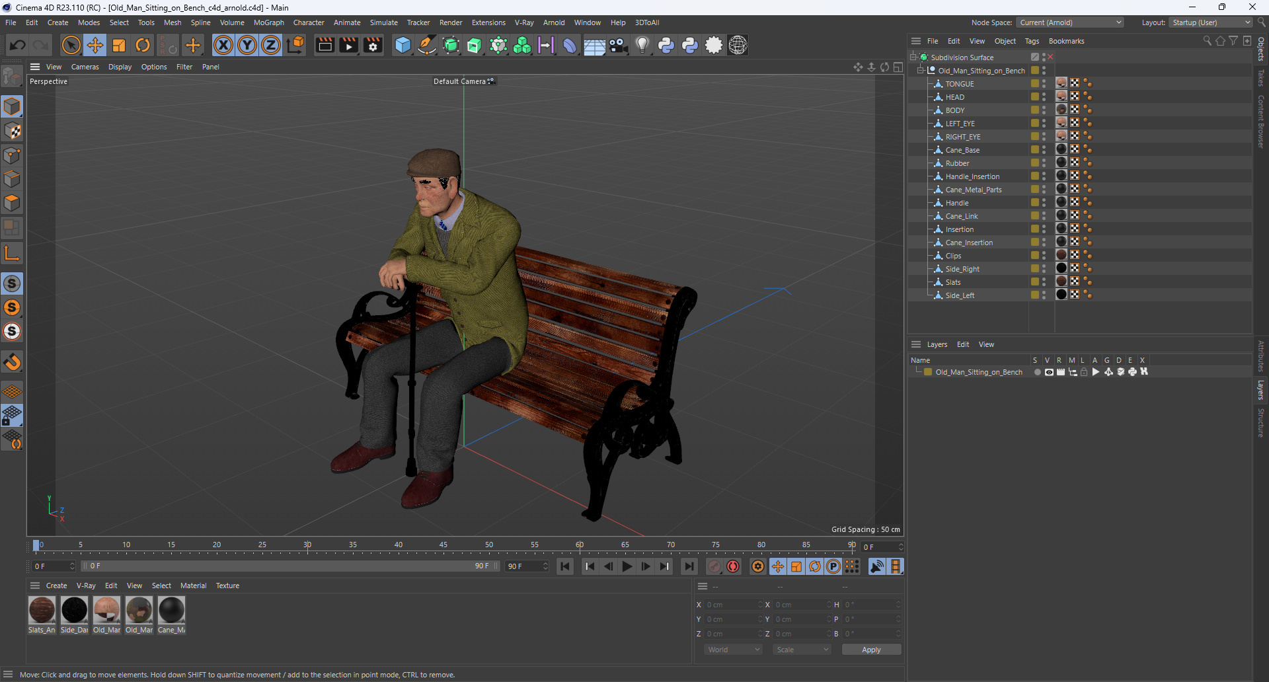Screen dimensions: 1269x682
Task: Open the Material Manager hamburger menu
Action: 35,586
